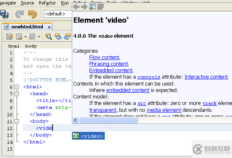Click the tag icon beside <video> suggestion
232x158 pixels.
76,136
